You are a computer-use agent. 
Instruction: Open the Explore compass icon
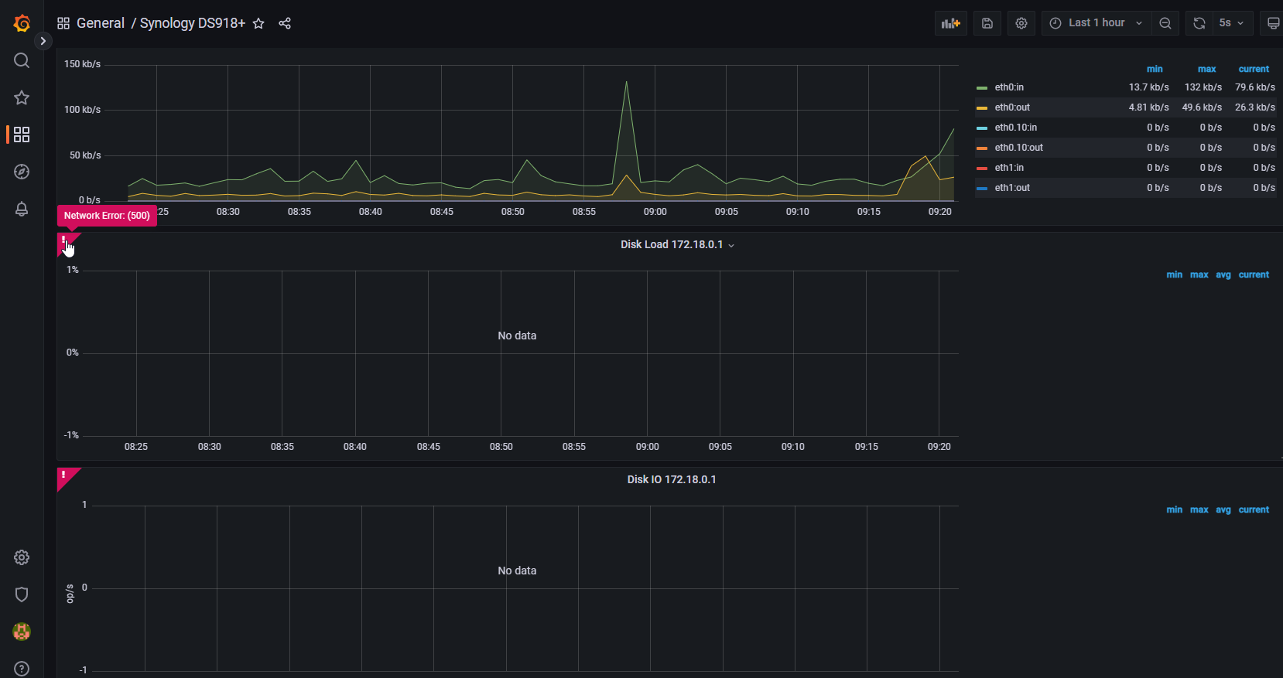(x=22, y=172)
